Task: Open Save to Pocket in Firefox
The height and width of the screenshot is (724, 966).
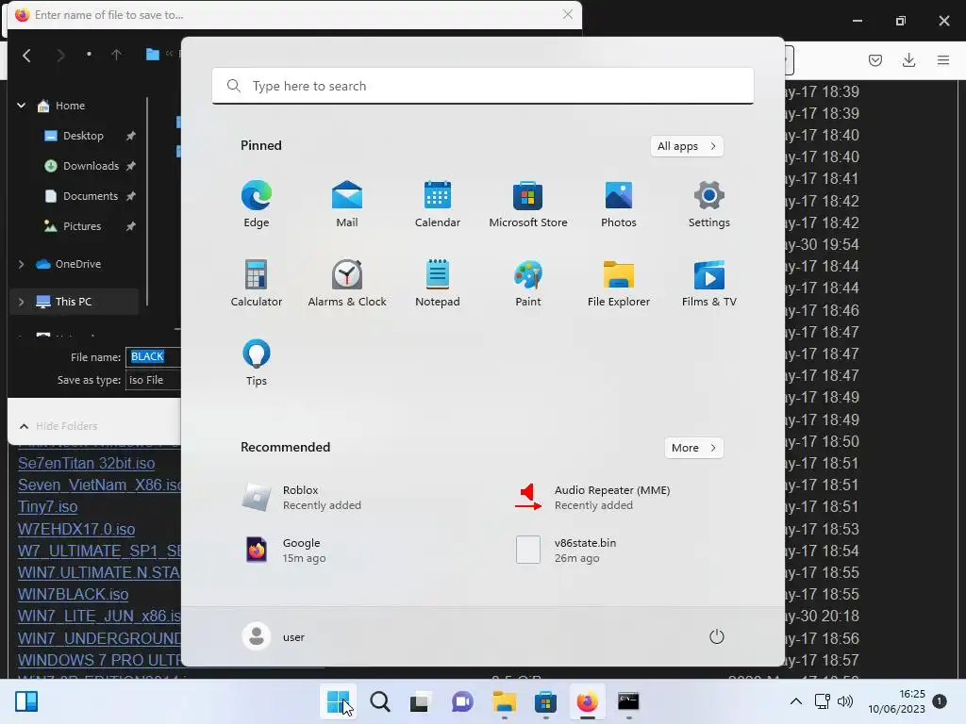Action: (x=874, y=59)
